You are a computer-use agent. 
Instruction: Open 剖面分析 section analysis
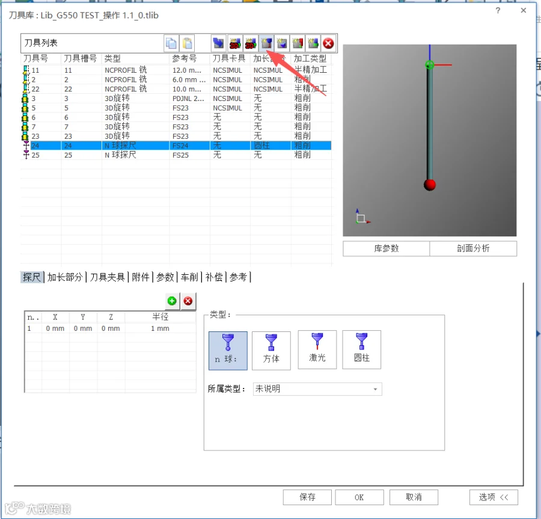473,248
